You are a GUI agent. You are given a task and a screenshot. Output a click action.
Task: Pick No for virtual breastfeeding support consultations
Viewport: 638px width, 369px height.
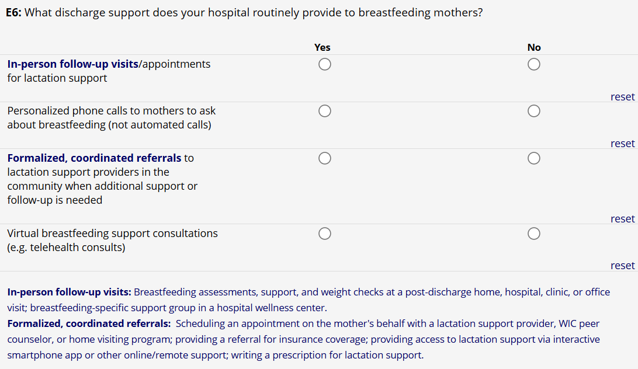tap(533, 234)
